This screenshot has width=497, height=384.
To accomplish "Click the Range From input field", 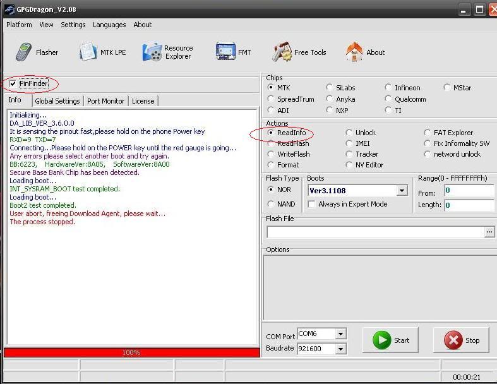I will coord(469,190).
